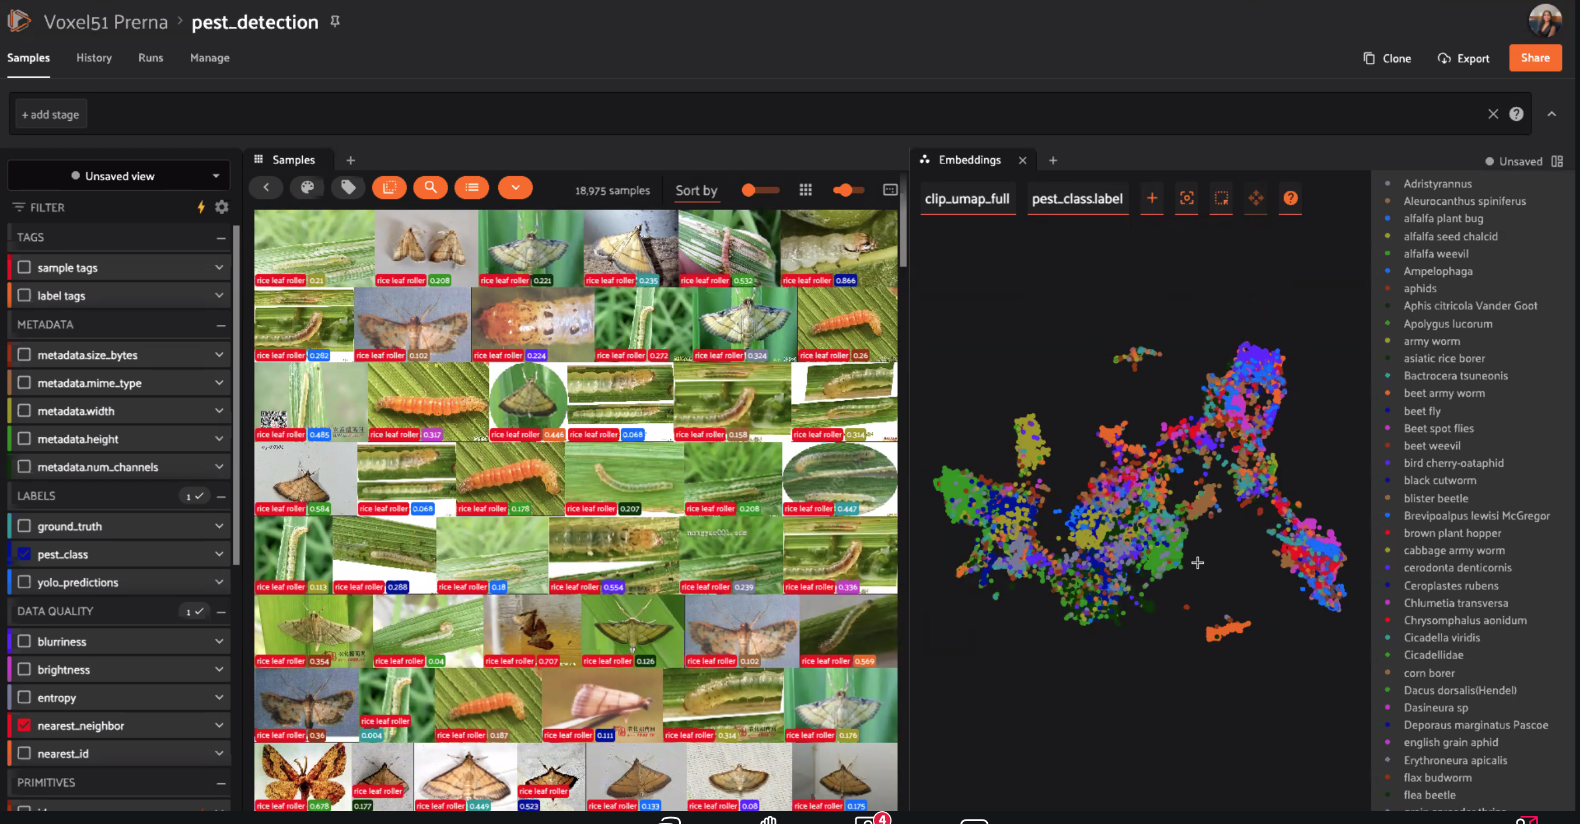Image resolution: width=1580 pixels, height=824 pixels.
Task: Select the Adristyrannus legend entry
Action: 1437,183
